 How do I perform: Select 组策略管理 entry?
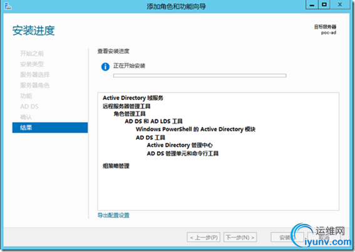click(116, 166)
